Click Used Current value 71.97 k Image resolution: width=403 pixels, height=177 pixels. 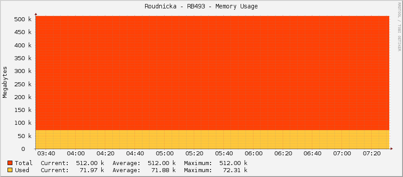(92, 170)
